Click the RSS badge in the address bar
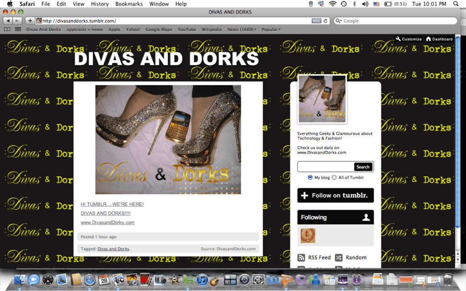 [x=316, y=21]
